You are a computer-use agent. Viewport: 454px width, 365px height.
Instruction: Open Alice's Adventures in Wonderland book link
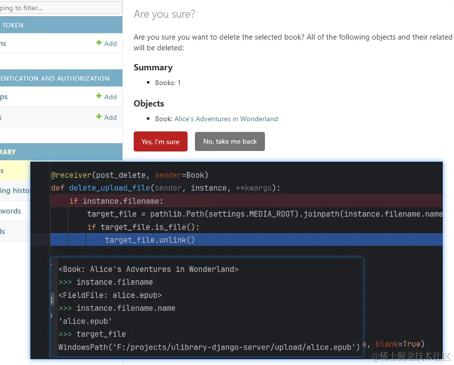226,119
